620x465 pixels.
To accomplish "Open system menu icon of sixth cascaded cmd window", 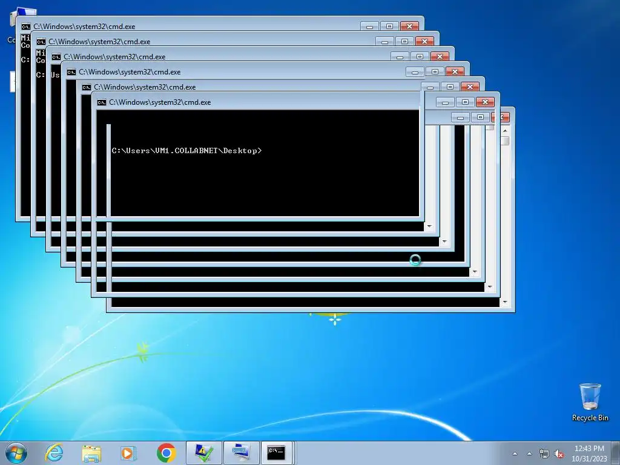I will [x=102, y=102].
